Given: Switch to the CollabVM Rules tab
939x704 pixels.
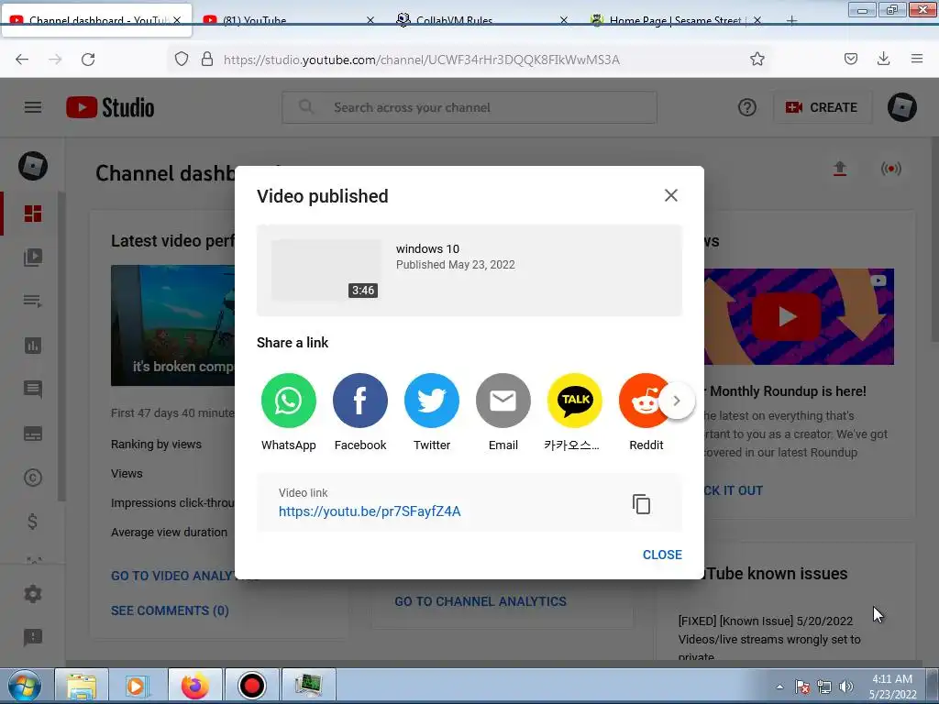Looking at the screenshot, I should click(x=481, y=20).
